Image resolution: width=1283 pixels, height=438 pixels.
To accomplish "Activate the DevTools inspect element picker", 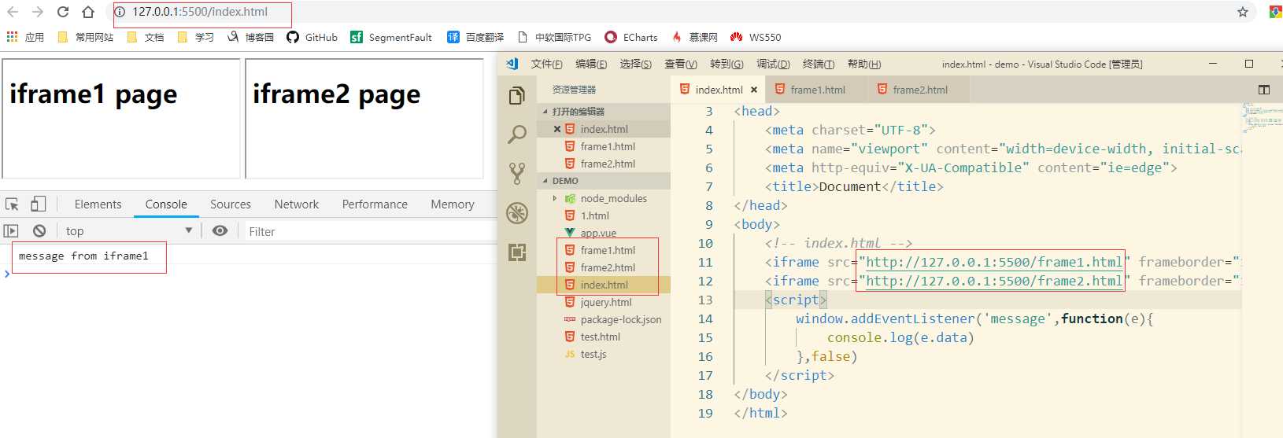I will tap(12, 204).
